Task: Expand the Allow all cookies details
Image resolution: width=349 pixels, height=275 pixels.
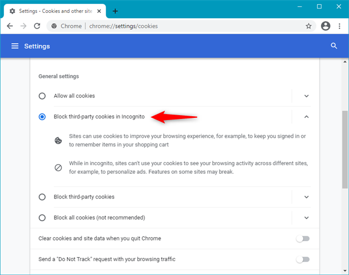Action: click(306, 96)
